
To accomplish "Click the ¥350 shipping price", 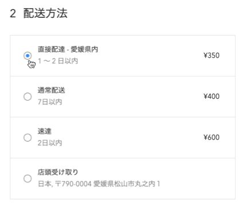I will click(211, 56).
